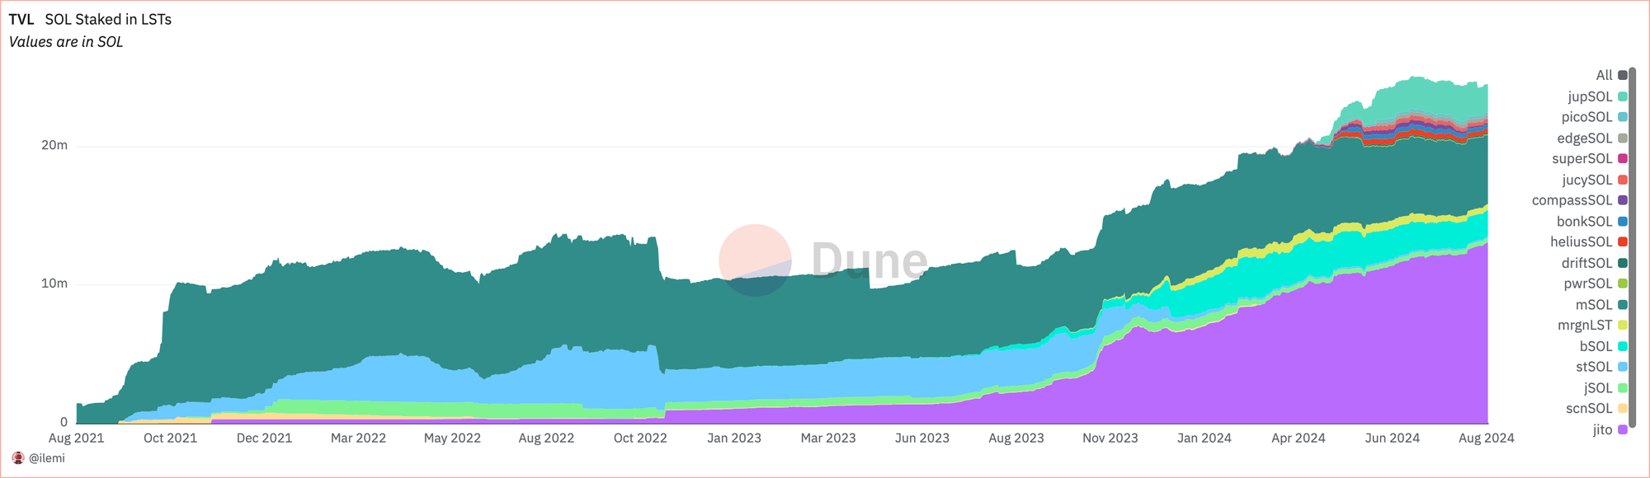The width and height of the screenshot is (1650, 478).
Task: Click the Jan 2023 x-axis label
Action: 734,438
